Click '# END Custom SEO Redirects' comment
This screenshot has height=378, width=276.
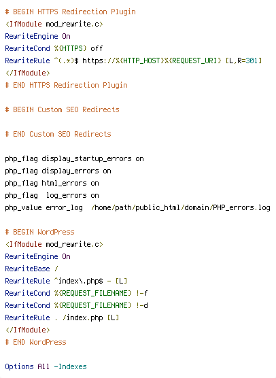coord(58,134)
